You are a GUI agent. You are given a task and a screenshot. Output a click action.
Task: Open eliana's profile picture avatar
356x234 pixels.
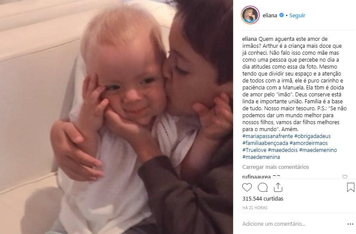point(250,15)
